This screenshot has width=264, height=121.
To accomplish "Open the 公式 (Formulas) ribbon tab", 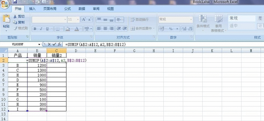I will 67,9.
